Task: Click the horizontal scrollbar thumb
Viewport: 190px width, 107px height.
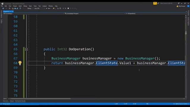Action: [x=41, y=99]
